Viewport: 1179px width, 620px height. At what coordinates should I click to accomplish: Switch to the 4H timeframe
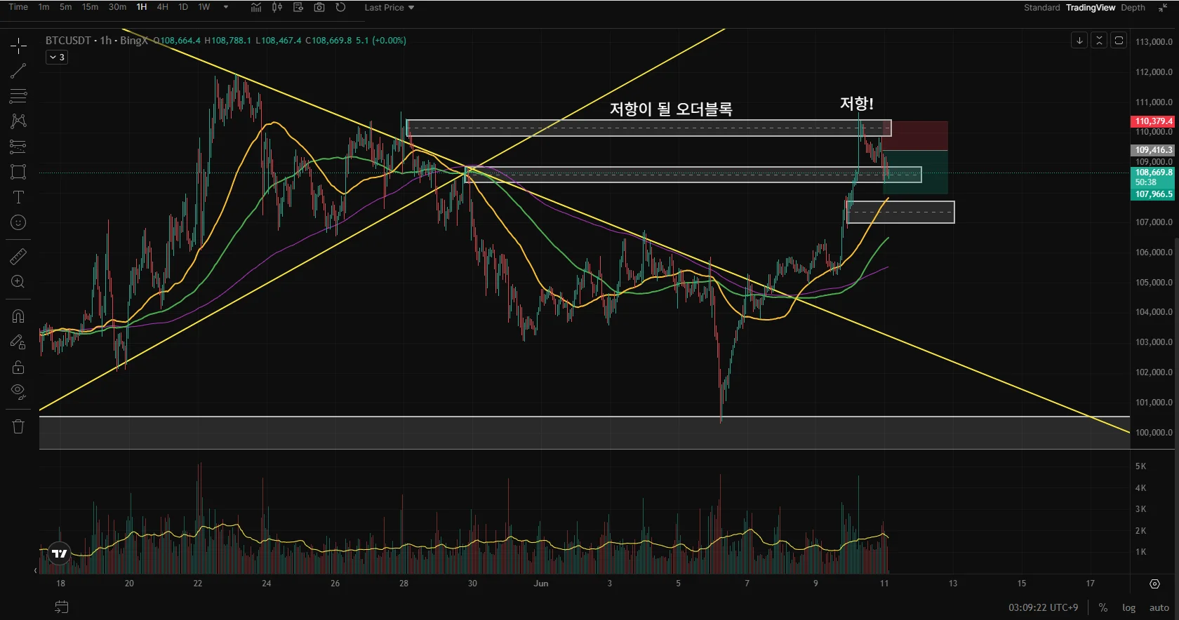163,7
